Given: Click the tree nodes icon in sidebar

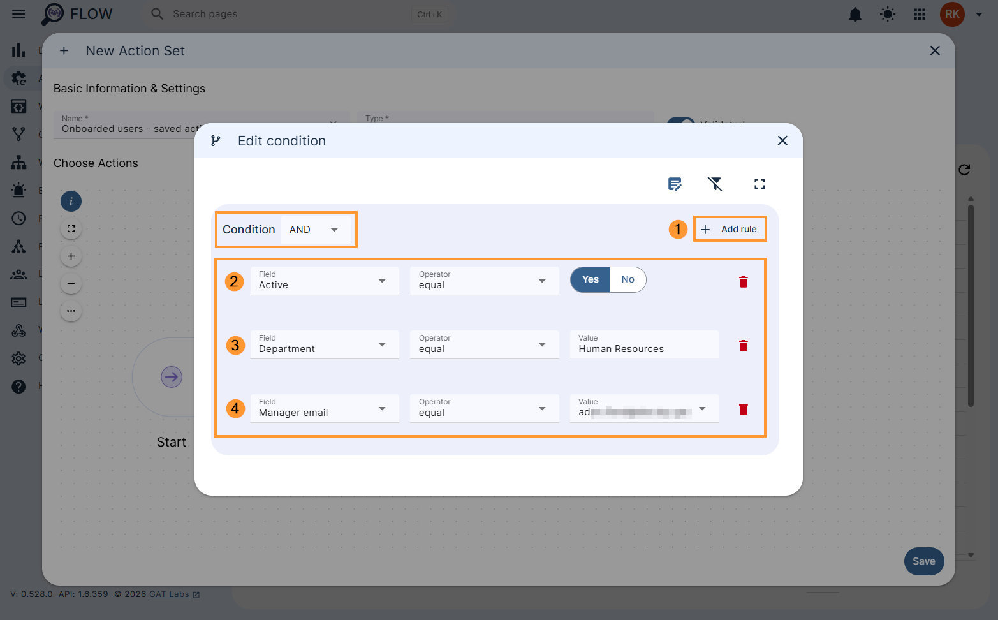Looking at the screenshot, I should (x=18, y=246).
